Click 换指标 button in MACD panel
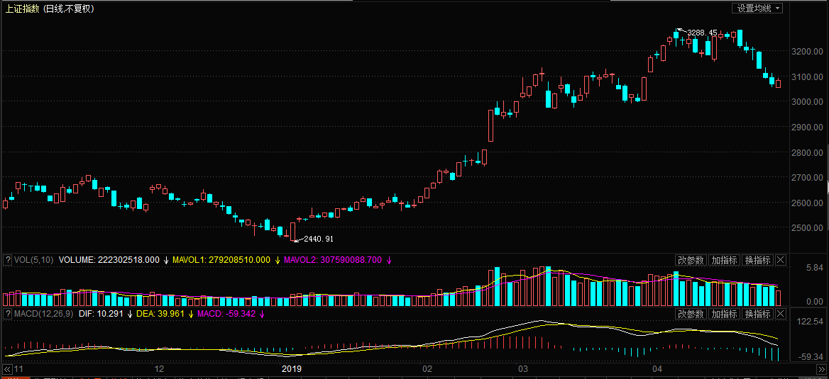 pos(758,314)
